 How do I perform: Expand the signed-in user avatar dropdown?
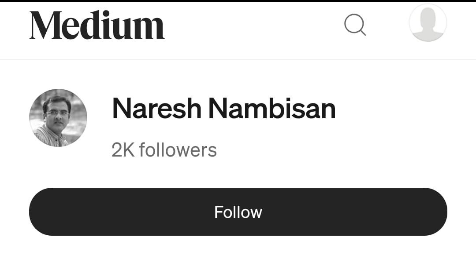click(428, 23)
